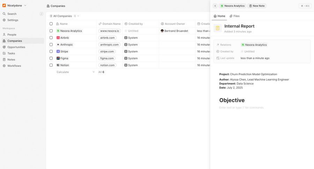314x169 pixels.
Task: Open the Anthropic company record
Action: [65, 44]
